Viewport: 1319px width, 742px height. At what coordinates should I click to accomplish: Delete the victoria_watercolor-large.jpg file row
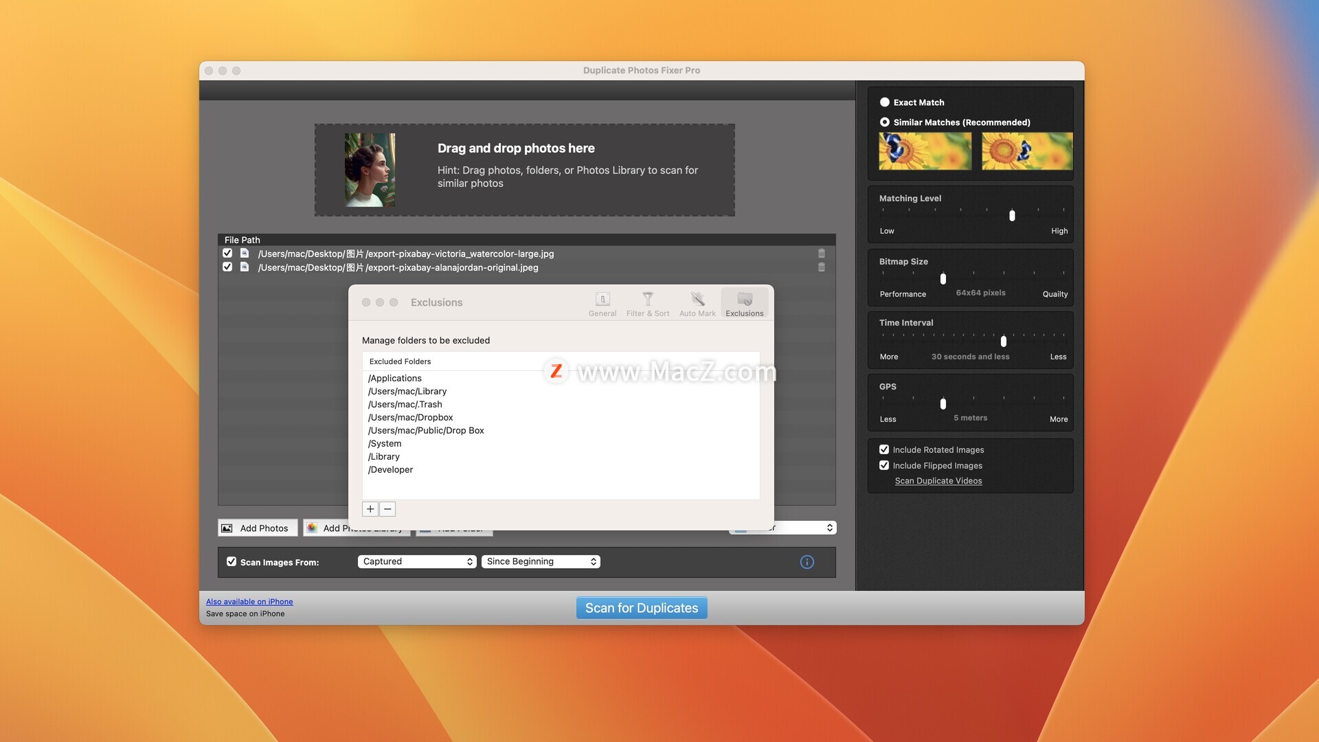pyautogui.click(x=822, y=254)
